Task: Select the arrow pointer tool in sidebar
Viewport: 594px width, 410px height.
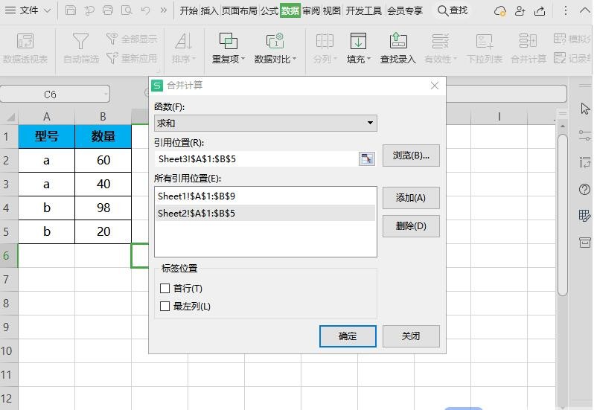Action: 584,109
